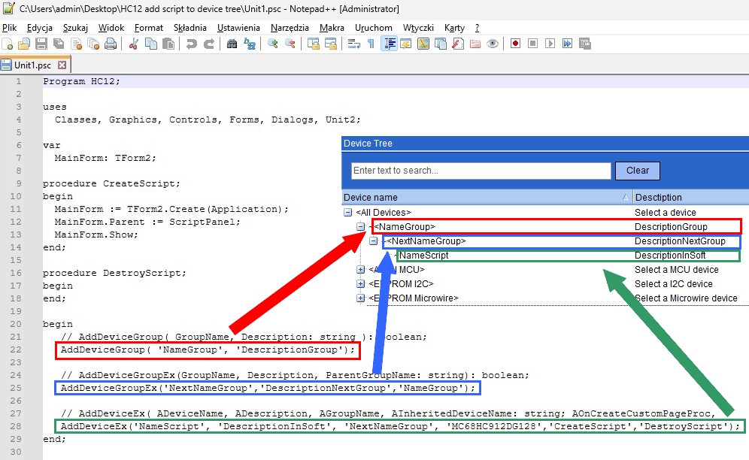This screenshot has width=749, height=460.
Task: Close the Unit1.psc tab
Action: pyautogui.click(x=62, y=65)
